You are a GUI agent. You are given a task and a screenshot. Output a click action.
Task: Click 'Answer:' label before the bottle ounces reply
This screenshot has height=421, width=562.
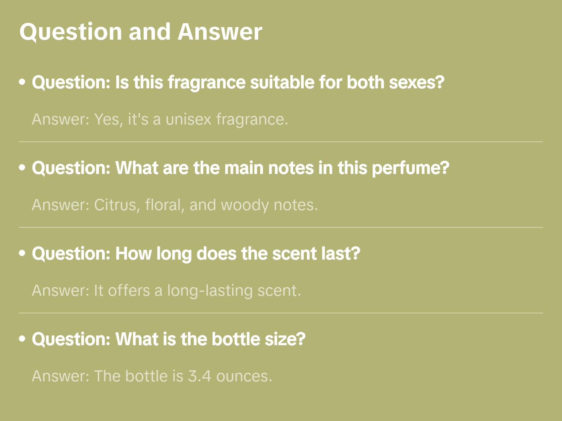pos(61,376)
